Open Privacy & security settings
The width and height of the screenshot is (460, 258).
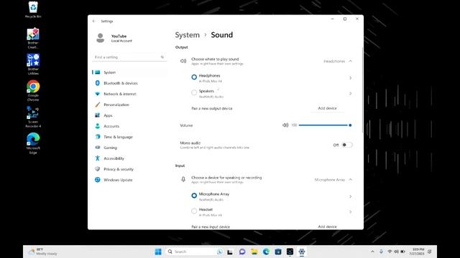(129, 169)
